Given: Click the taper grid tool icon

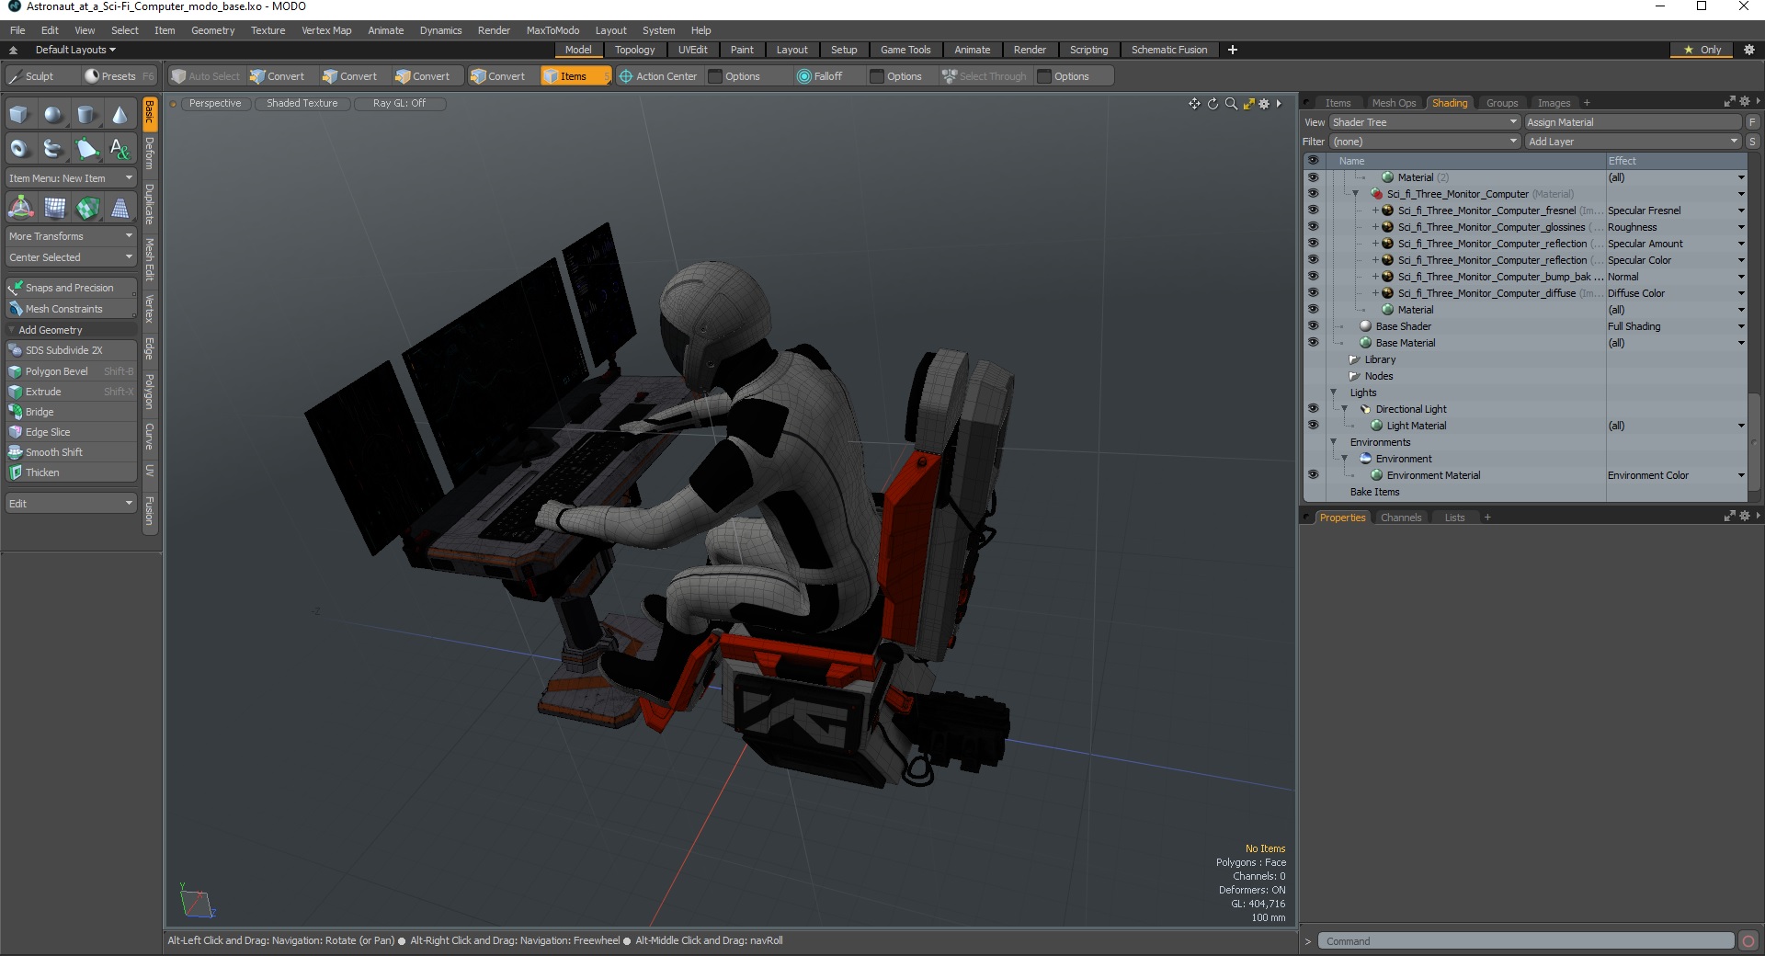Looking at the screenshot, I should click(120, 208).
